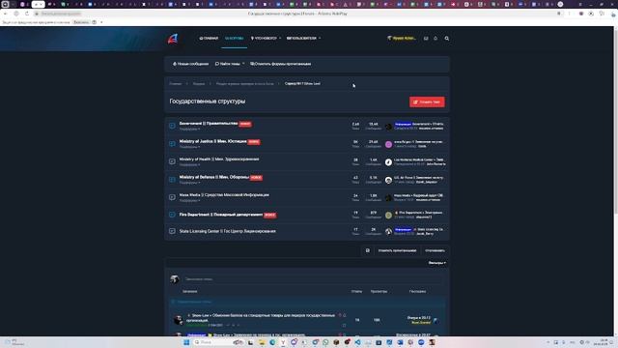Viewport: 618px width, 348px height.
Task: Open Windows Start menu
Action: (186, 342)
